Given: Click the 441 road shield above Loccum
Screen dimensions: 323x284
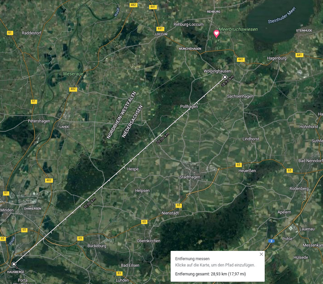Looking at the screenshot, I should [x=160, y=29].
